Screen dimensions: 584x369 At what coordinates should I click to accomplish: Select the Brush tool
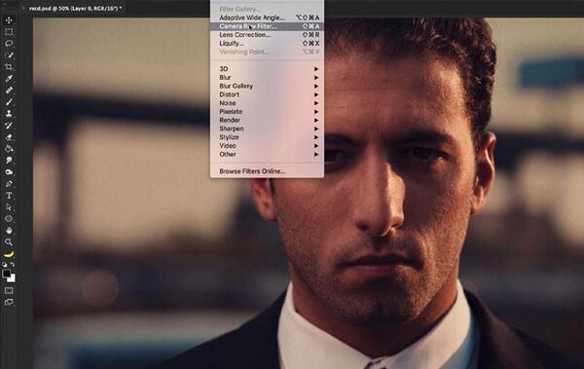[9, 102]
